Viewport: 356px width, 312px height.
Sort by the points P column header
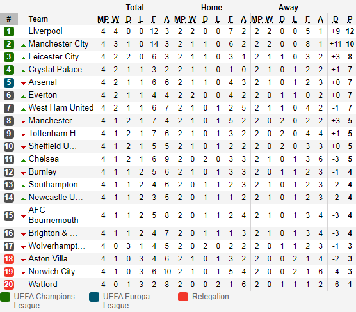pos(350,19)
